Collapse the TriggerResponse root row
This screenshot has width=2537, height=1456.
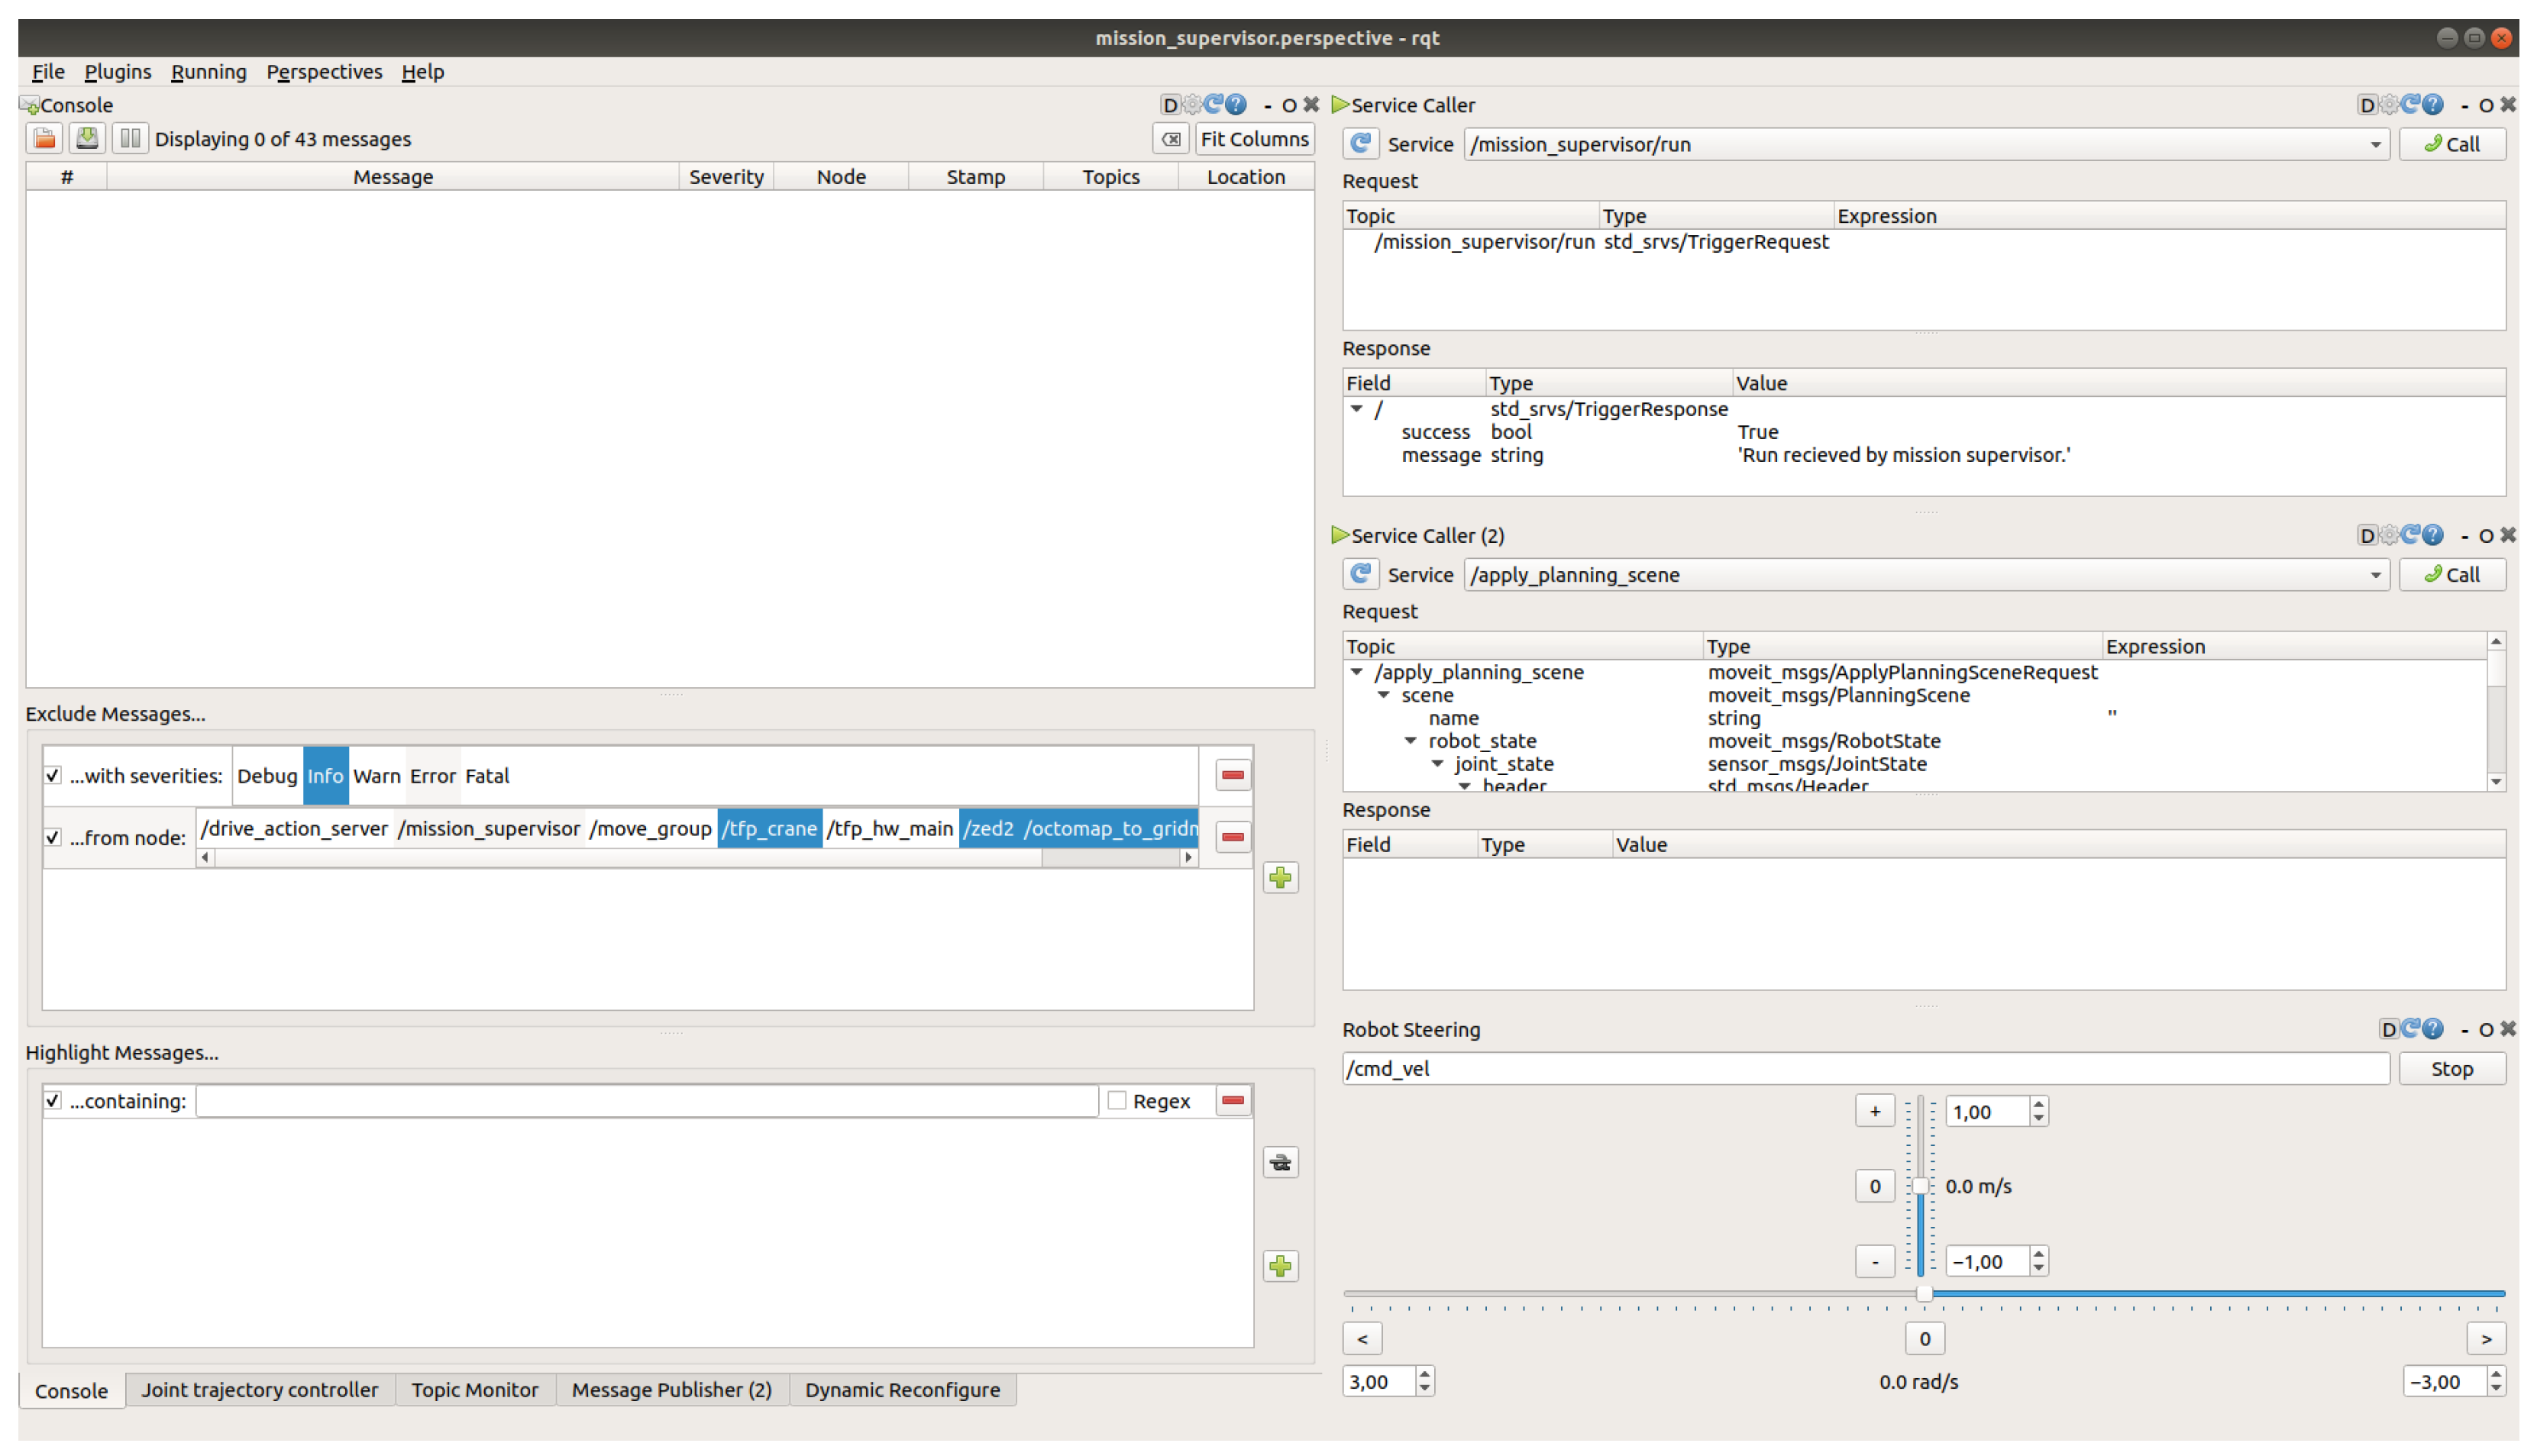coord(1357,409)
